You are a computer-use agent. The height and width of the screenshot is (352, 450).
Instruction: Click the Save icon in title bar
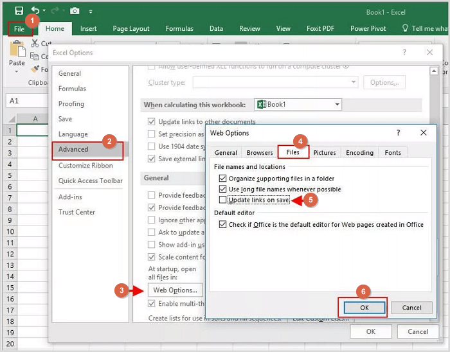[x=19, y=11]
